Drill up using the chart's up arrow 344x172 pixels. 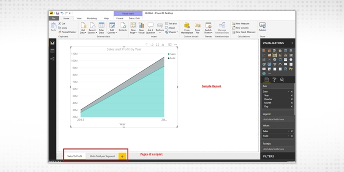[x=147, y=44]
